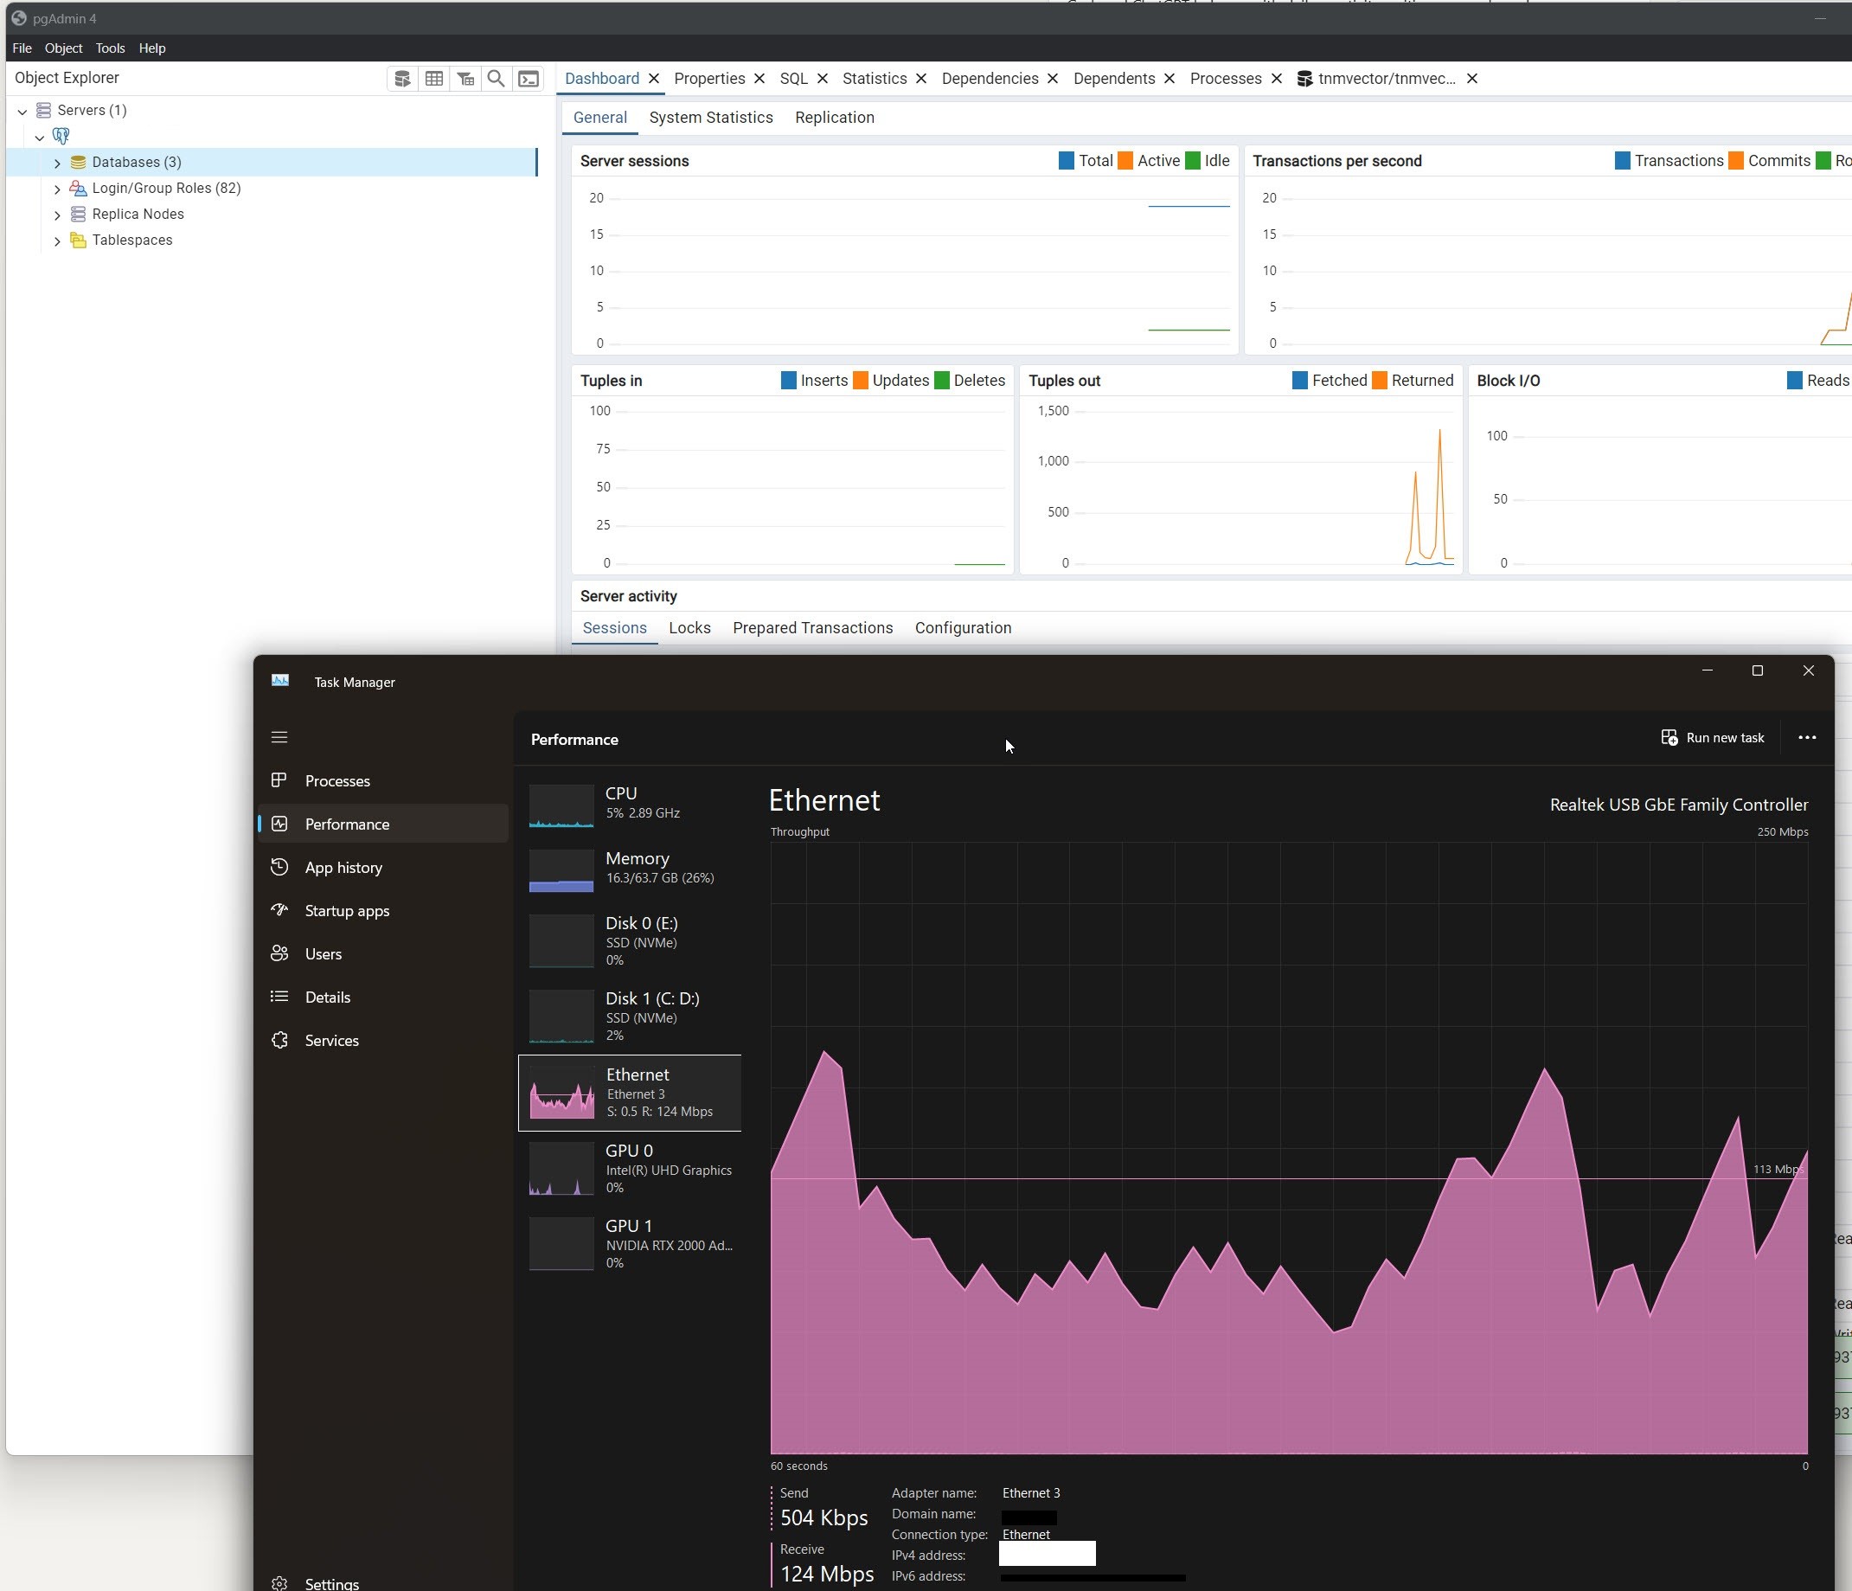
Task: Expand the Tablespaces node
Action: [x=57, y=241]
